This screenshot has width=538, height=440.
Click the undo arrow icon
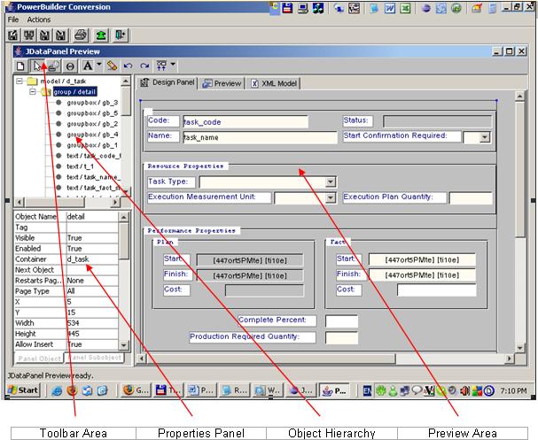pos(128,66)
